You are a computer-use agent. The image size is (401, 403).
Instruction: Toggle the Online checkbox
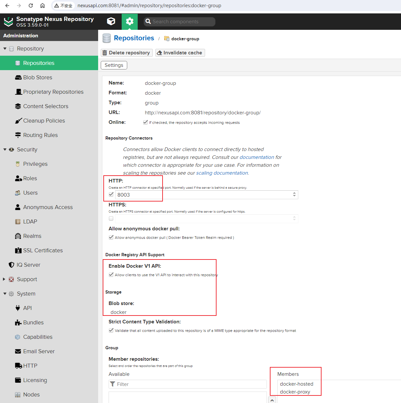point(146,122)
